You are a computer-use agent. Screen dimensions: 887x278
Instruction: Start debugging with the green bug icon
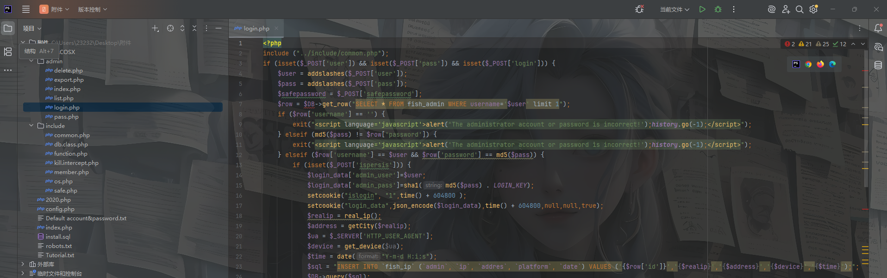718,9
